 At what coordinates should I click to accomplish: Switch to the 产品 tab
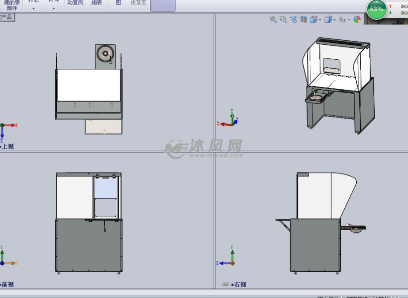7,16
